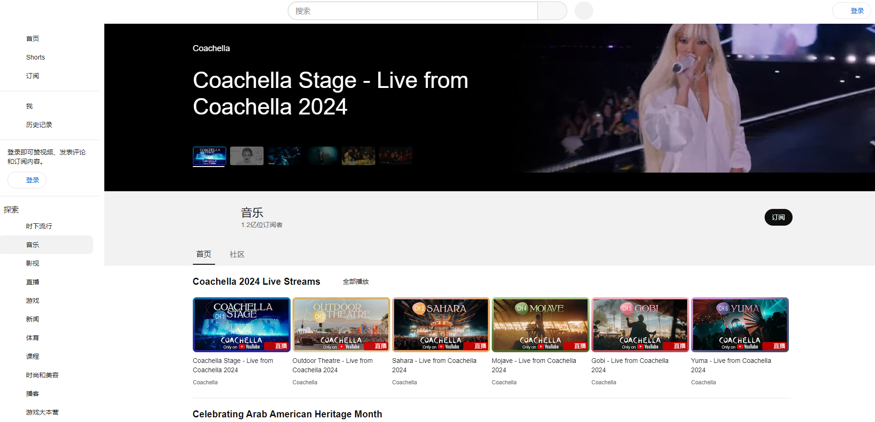Click the 1.2亿位订阅者 subscriber count text
The image size is (875, 422).
pos(262,225)
